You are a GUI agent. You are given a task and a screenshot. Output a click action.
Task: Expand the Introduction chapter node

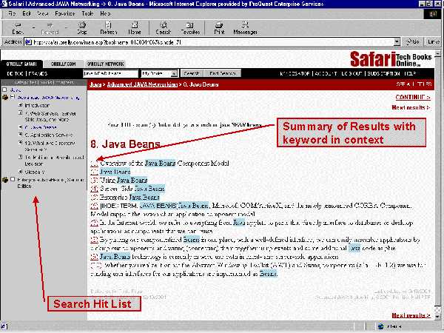pos(21,105)
